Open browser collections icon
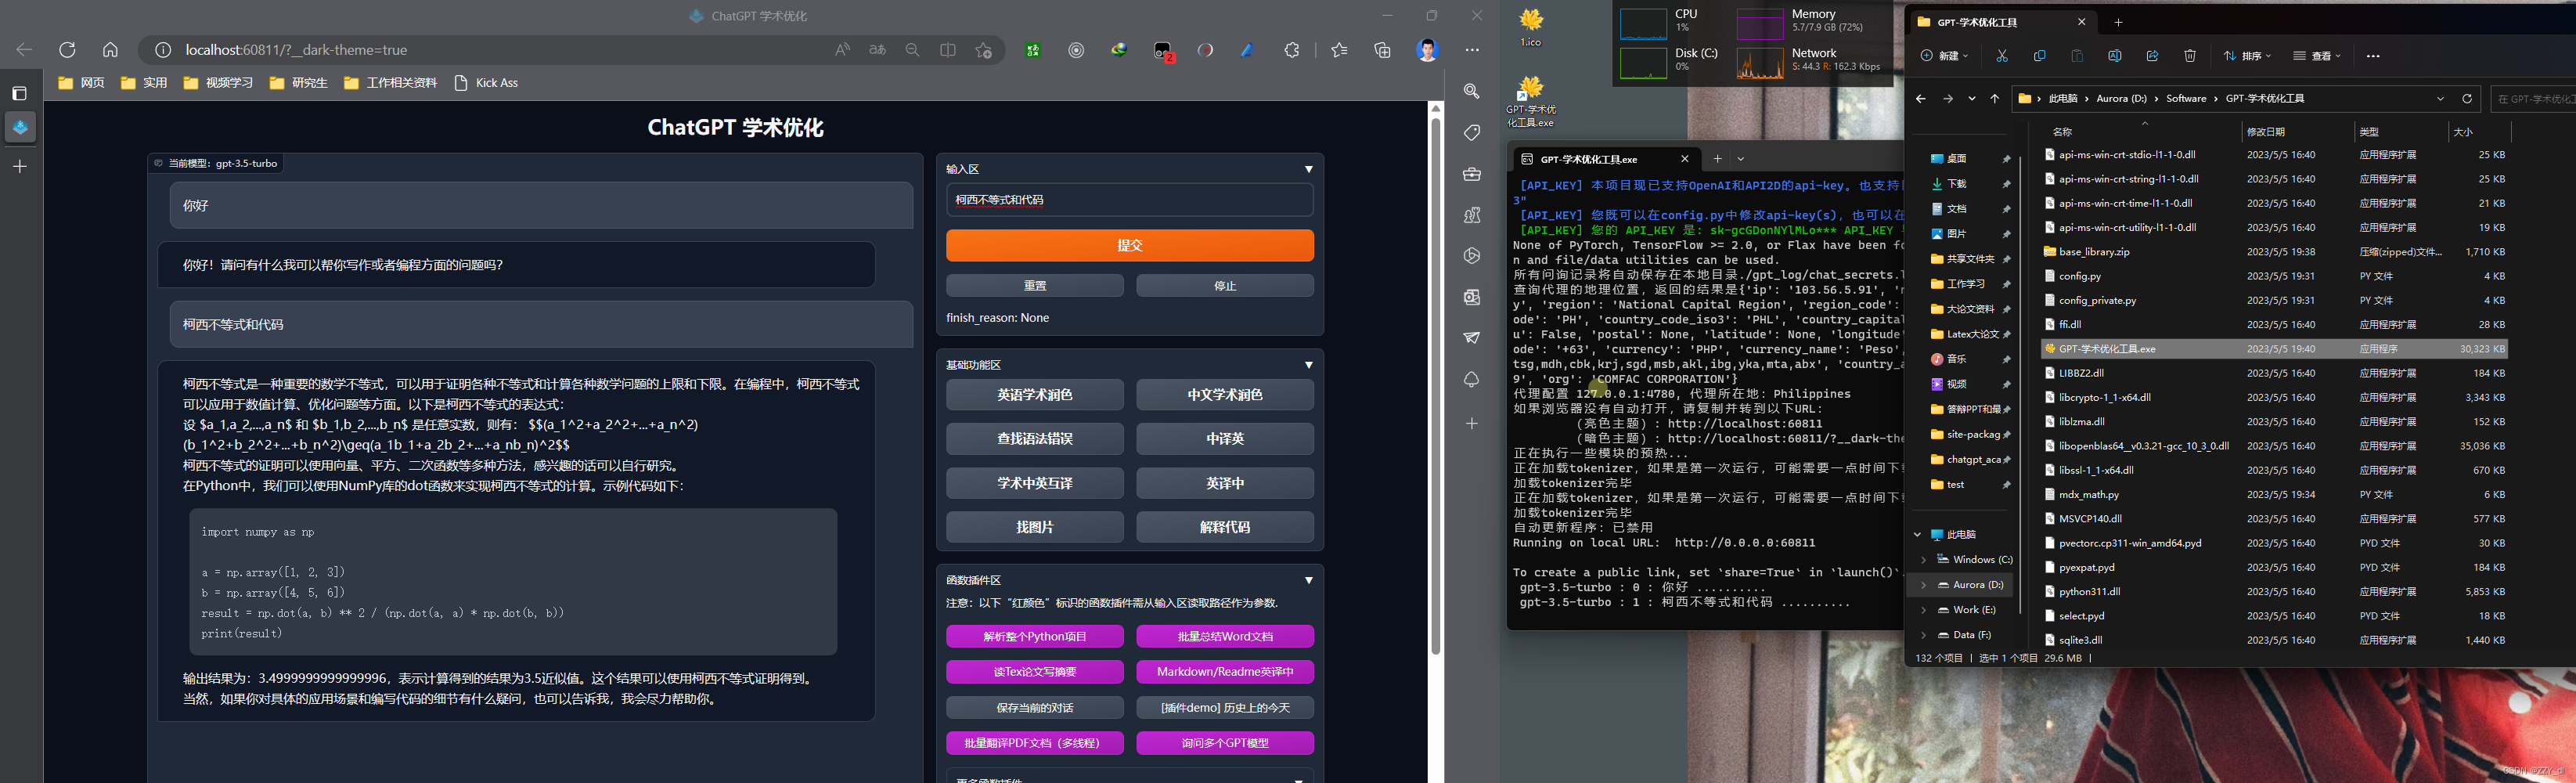The image size is (2576, 783). 1383,50
